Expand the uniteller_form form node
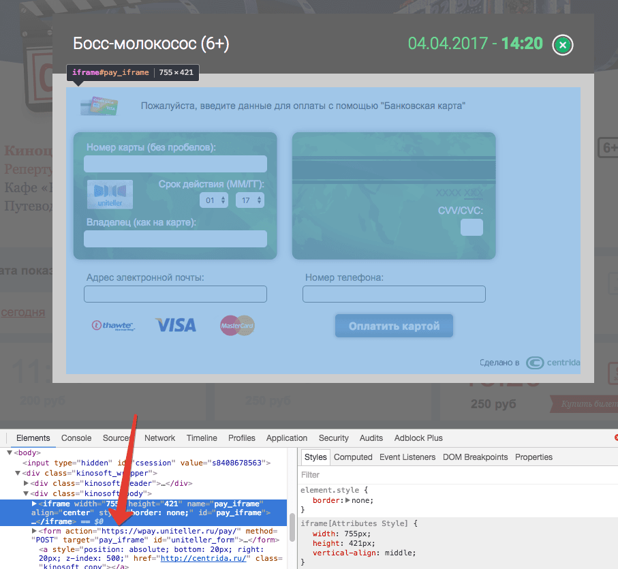Viewport: 618px width, 569px height. click(34, 531)
